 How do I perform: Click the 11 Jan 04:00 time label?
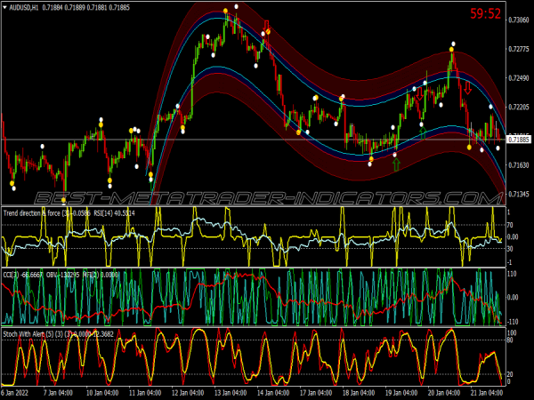[x=145, y=393]
